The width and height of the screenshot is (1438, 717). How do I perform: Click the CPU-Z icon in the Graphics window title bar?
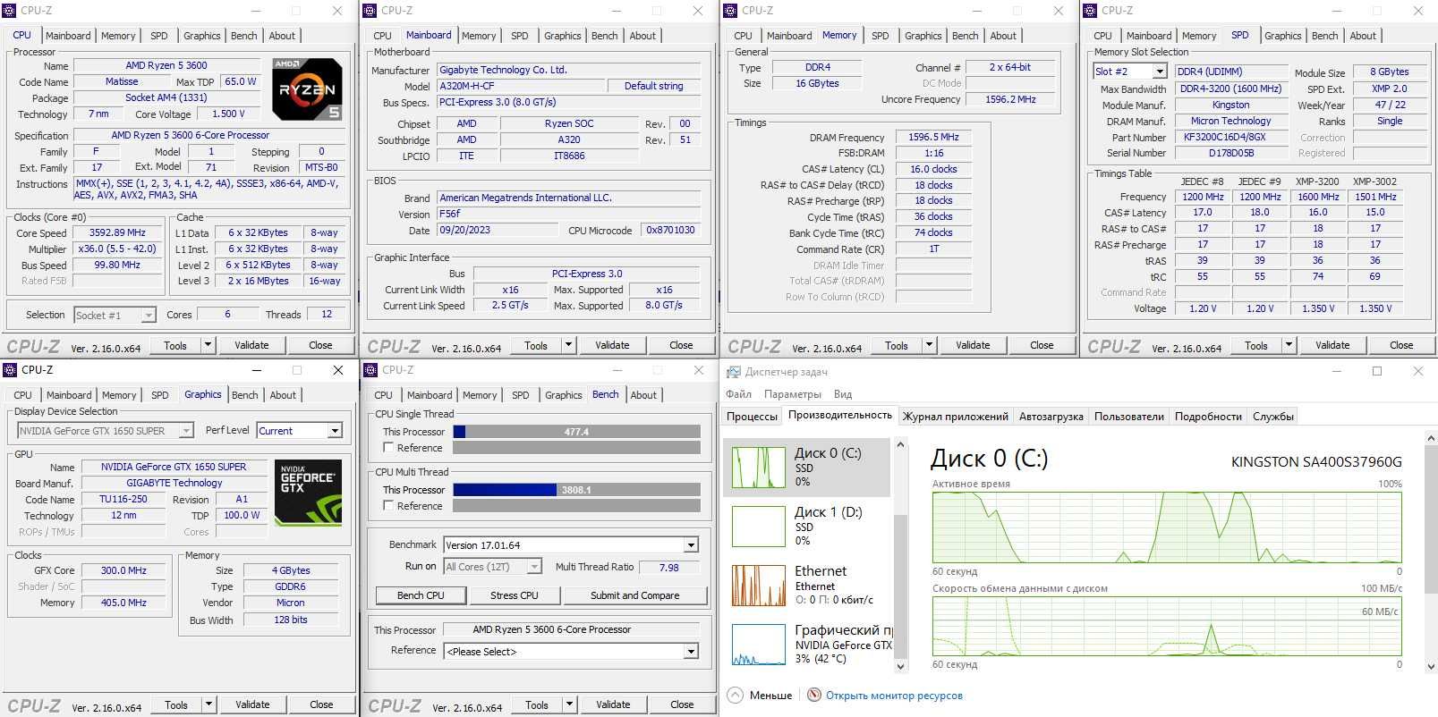(x=11, y=370)
